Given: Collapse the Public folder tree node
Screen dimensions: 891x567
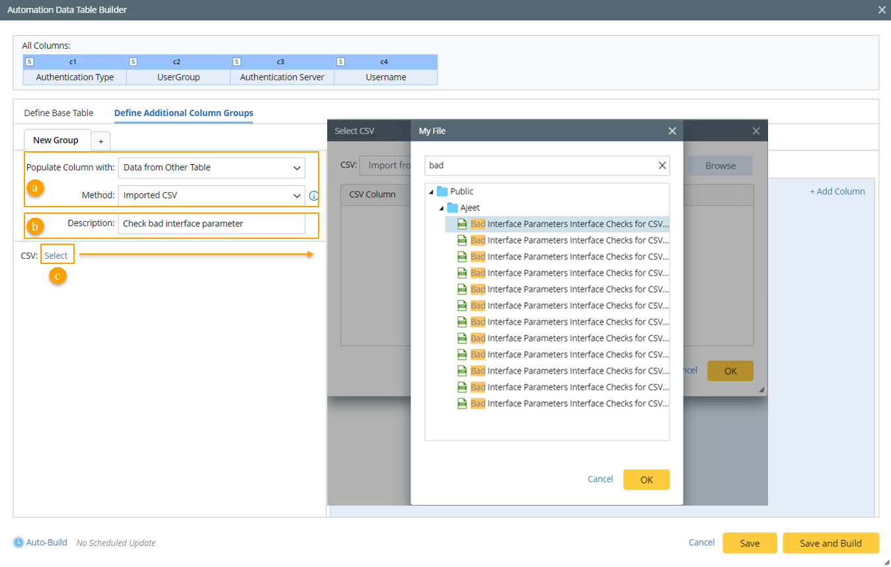Looking at the screenshot, I should pos(432,192).
